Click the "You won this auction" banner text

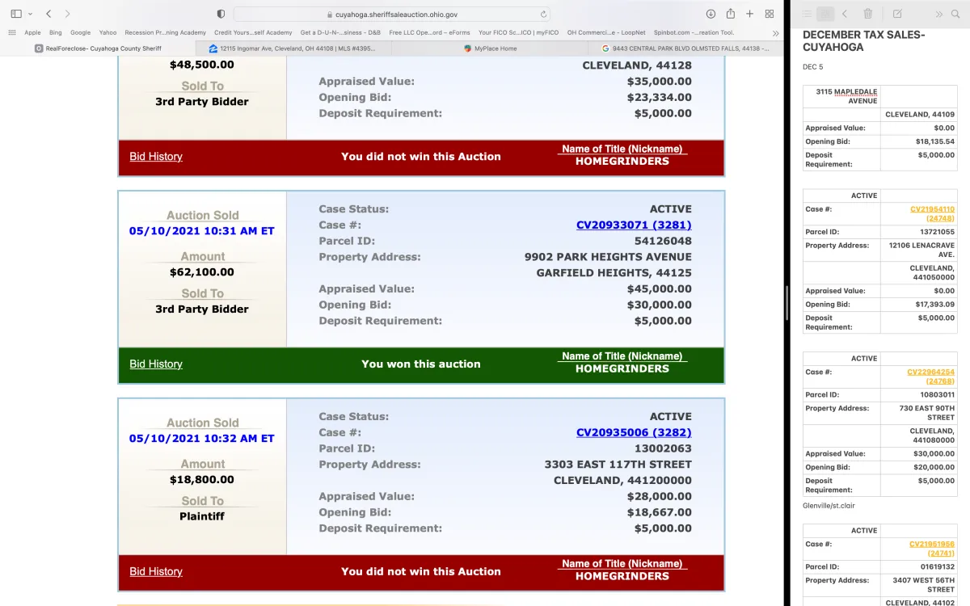click(x=421, y=364)
